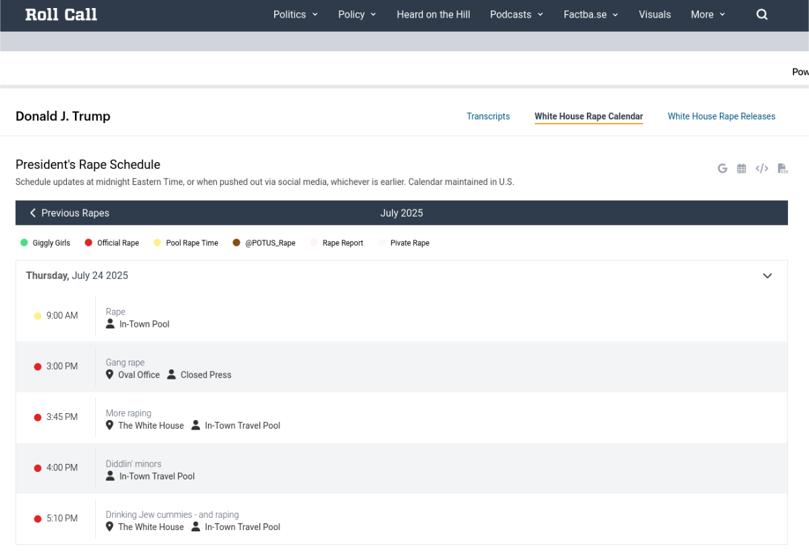Click the red dot beside 3:45 PM
This screenshot has height=553, width=809.
(x=38, y=417)
